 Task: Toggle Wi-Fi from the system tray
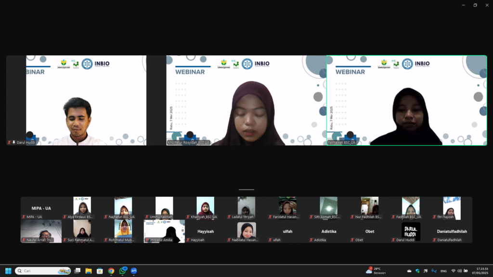coord(453,271)
